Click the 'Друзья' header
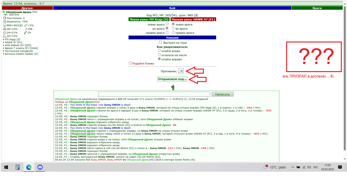Viewport: 347px width, 195px height. pos(27,8)
